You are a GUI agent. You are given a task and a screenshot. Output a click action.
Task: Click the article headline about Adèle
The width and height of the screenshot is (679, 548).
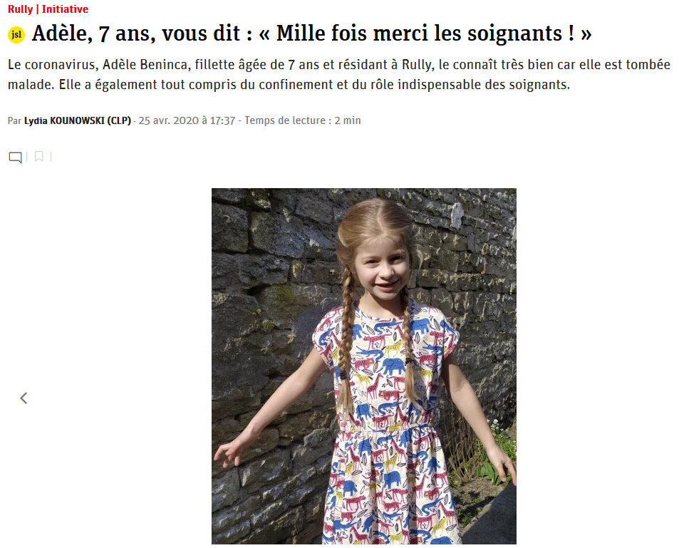[312, 33]
